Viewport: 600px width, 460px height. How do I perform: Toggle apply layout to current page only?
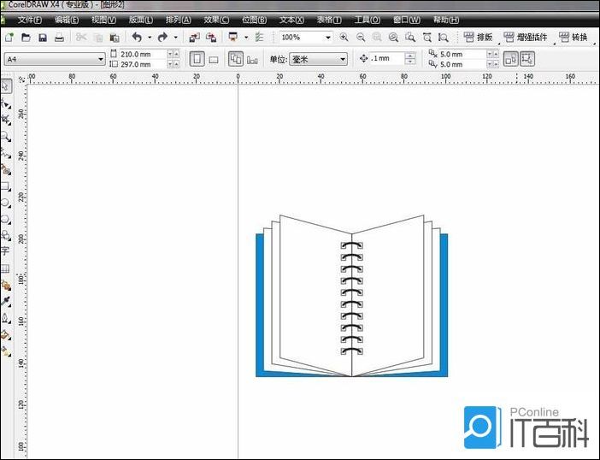pos(252,59)
